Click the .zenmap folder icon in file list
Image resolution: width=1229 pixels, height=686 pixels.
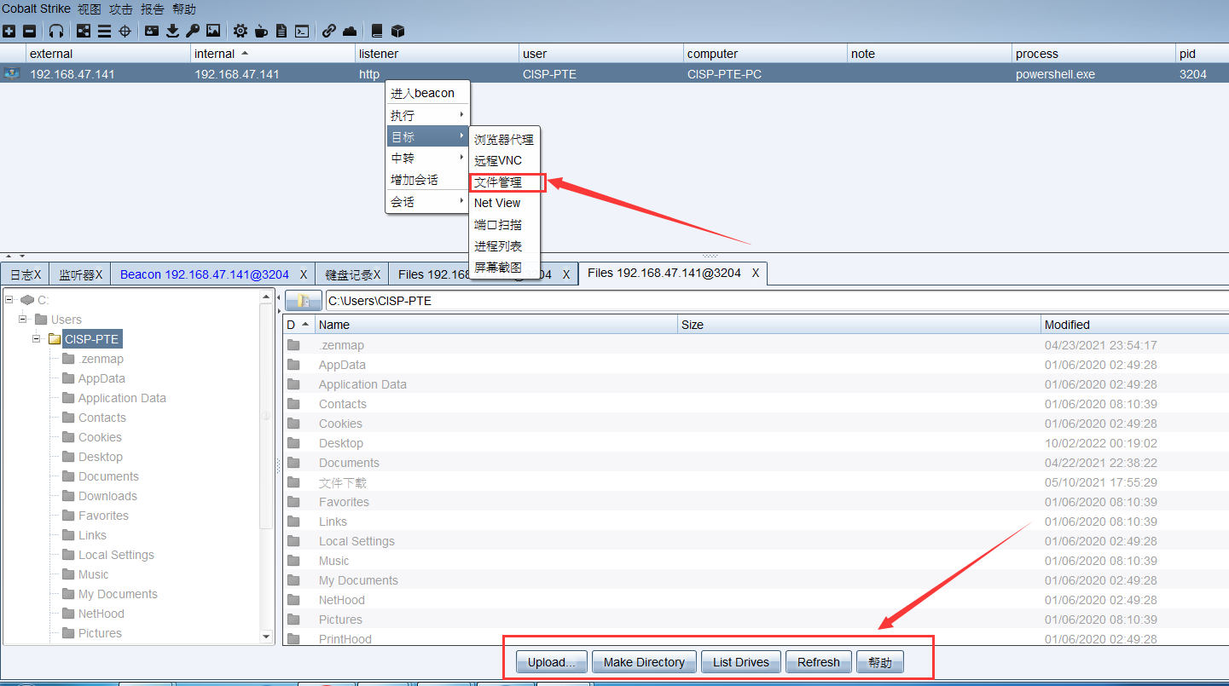[x=294, y=345]
